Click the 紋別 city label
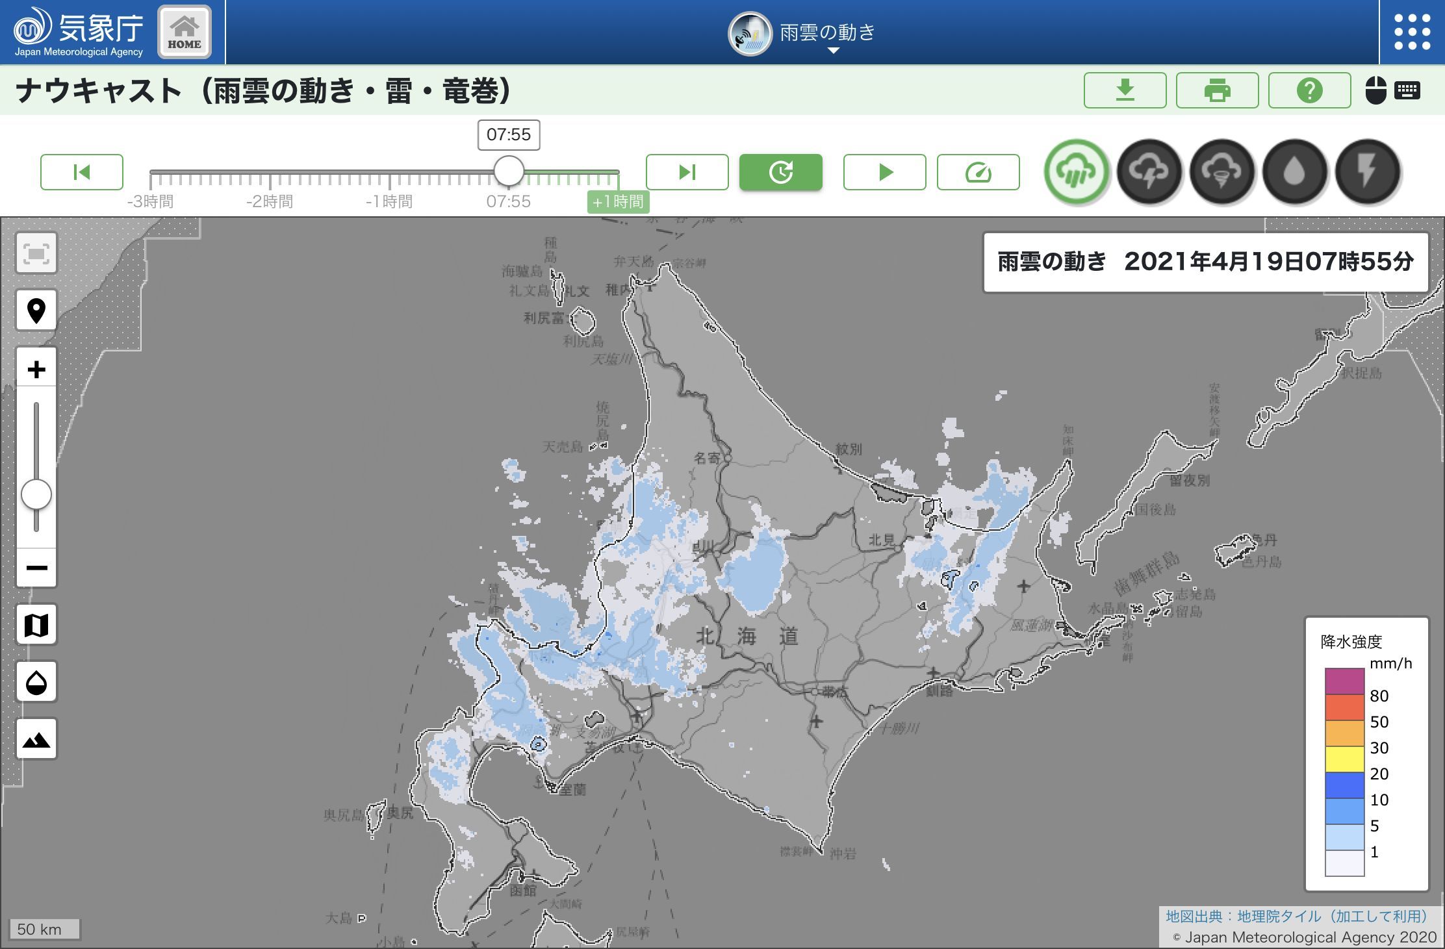This screenshot has width=1445, height=949. (x=849, y=449)
